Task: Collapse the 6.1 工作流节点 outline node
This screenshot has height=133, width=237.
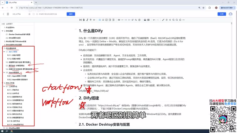Action: coord(4,86)
